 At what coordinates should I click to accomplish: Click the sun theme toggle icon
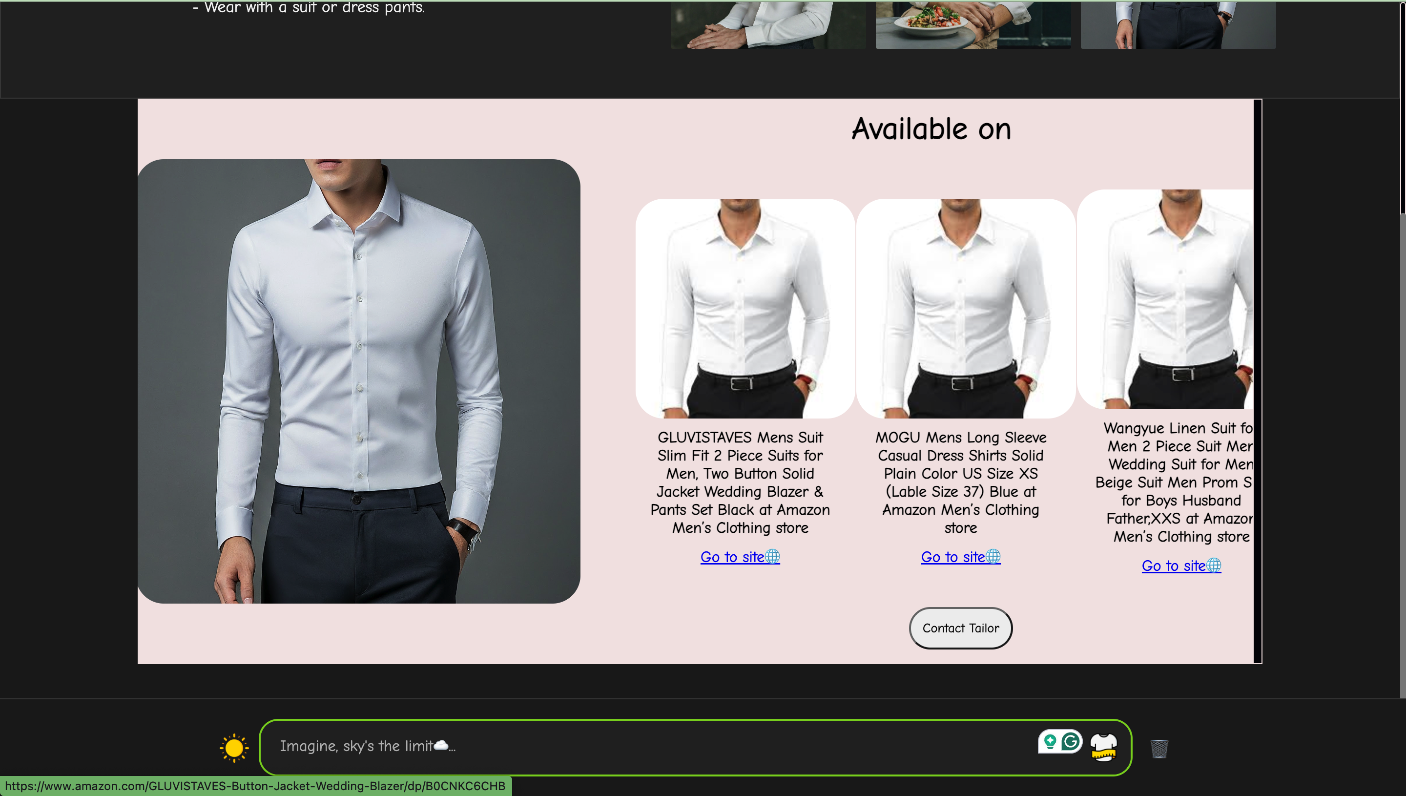[x=234, y=747]
